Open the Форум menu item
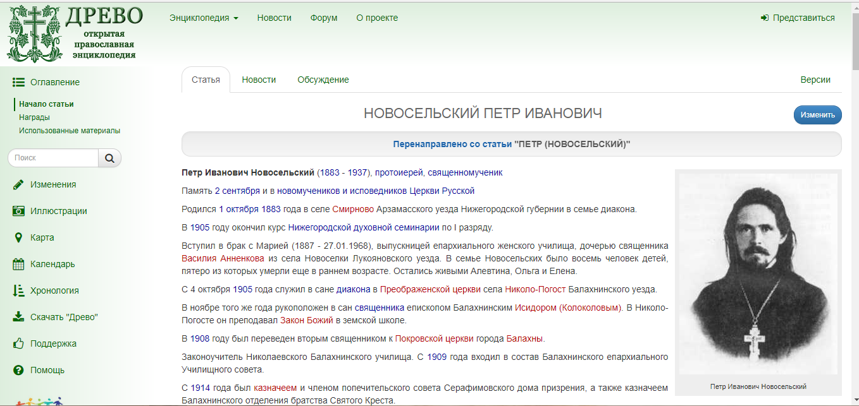Screen dimensions: 859x406 324,18
